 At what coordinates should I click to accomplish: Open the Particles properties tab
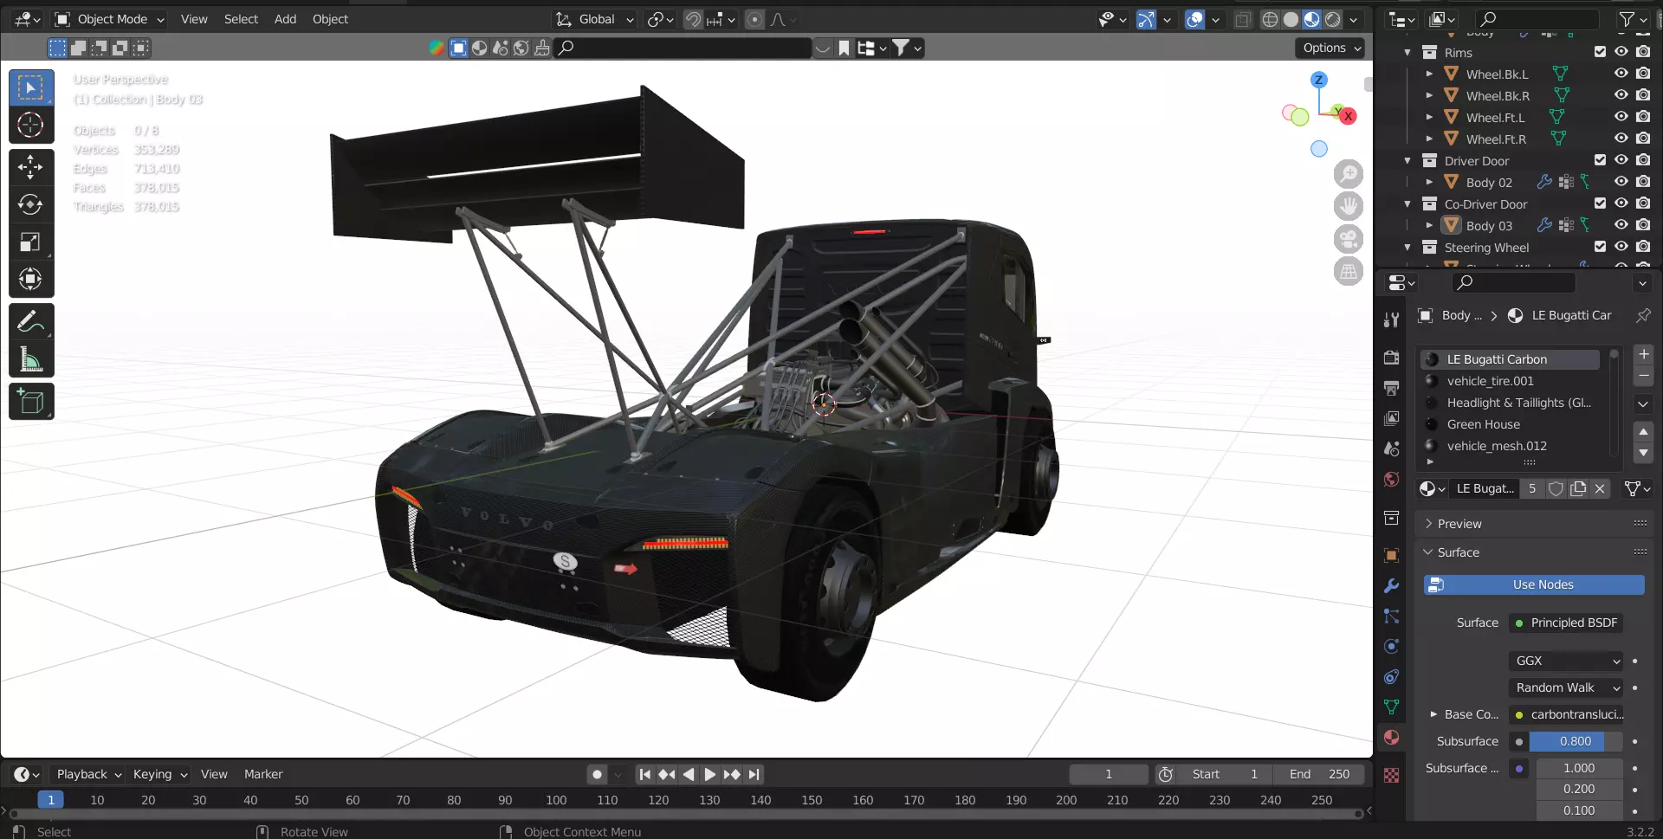click(x=1391, y=616)
